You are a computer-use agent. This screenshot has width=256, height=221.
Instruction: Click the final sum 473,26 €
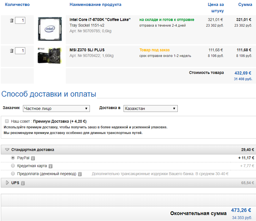click(241, 210)
